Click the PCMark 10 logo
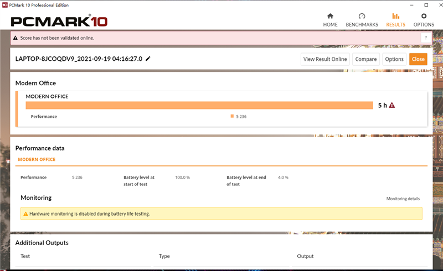Image resolution: width=443 pixels, height=271 pixels. [59, 21]
